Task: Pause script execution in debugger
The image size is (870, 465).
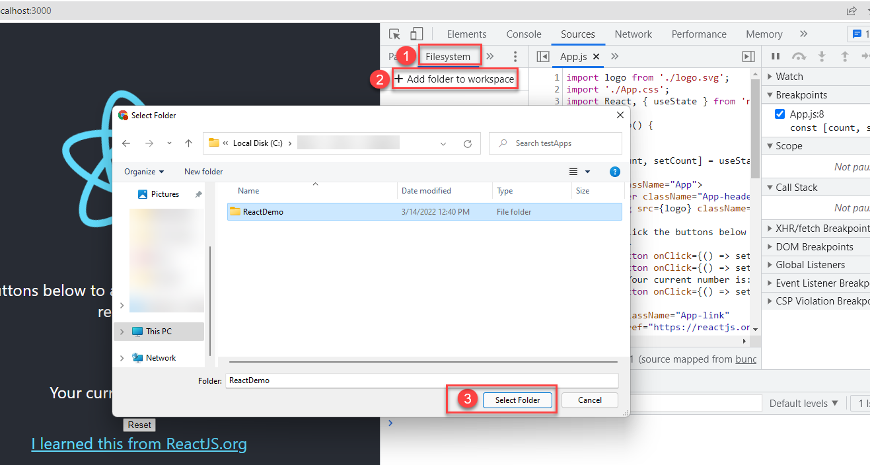Action: [x=776, y=57]
